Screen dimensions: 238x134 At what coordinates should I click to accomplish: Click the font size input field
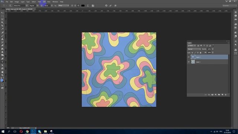point(47,6)
